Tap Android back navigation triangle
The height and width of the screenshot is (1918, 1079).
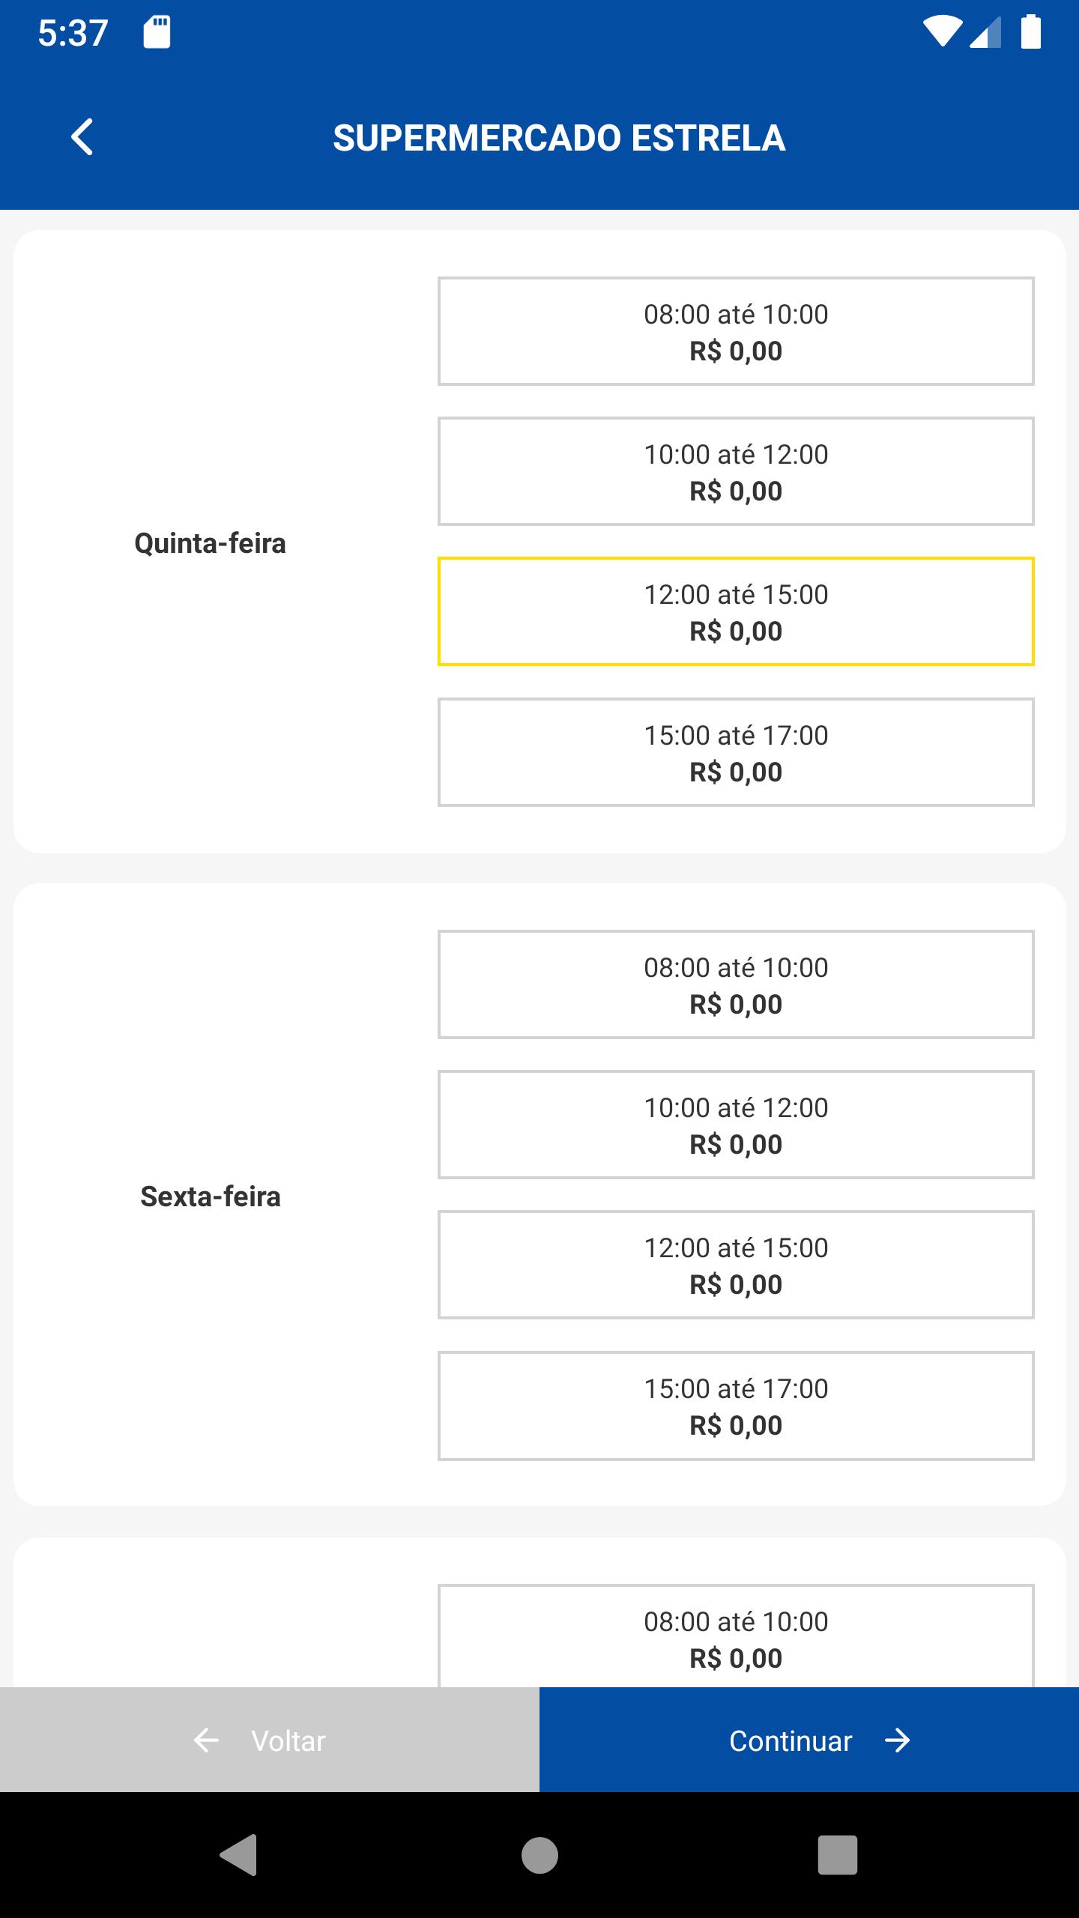pos(238,1855)
